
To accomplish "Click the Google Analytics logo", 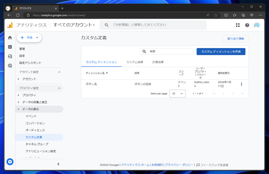I will [10, 25].
